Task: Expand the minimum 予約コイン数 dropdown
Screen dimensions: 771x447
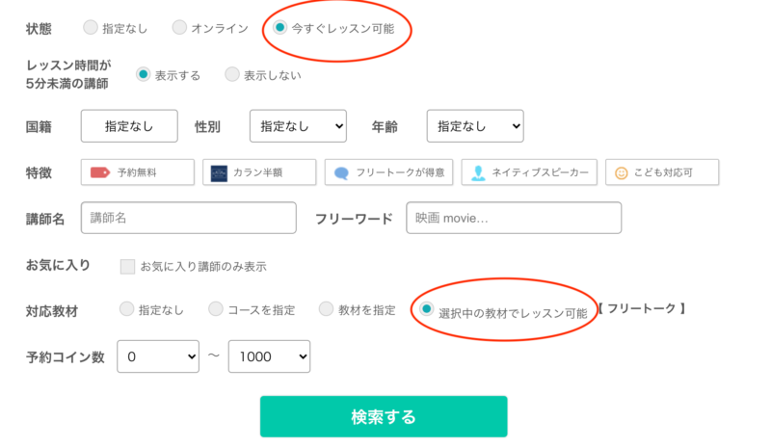Action: [158, 356]
